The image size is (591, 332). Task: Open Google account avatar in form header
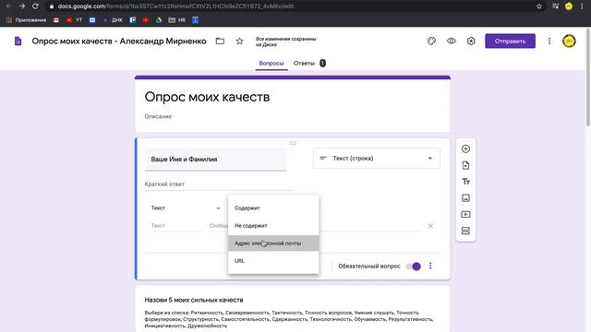coord(569,41)
